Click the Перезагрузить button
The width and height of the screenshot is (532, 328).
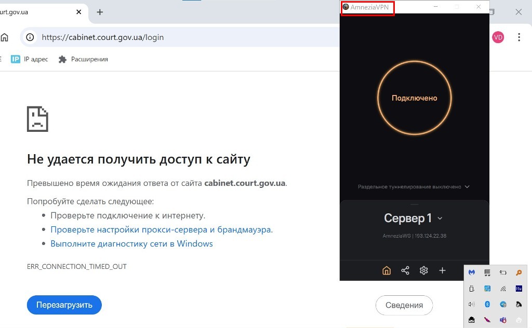pyautogui.click(x=64, y=305)
